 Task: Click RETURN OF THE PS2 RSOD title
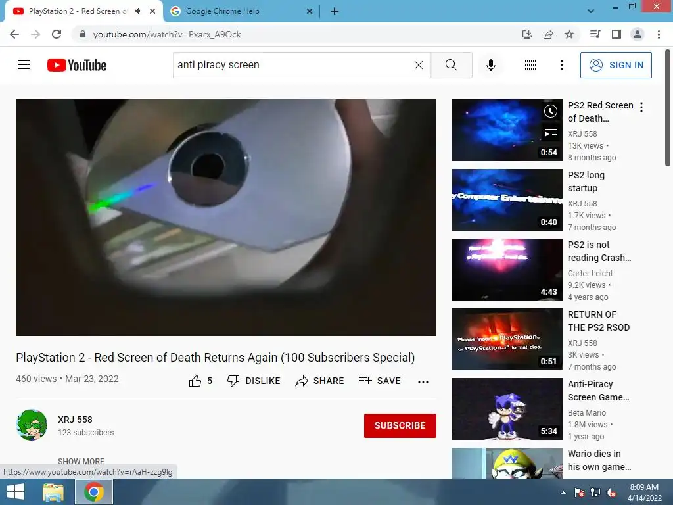coord(599,321)
